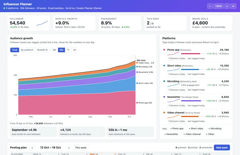Click Video channel Followers today input
This screenshot has width=240, height=155.
[177, 121]
